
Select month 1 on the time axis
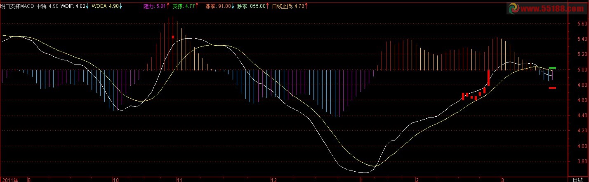pyautogui.click(x=361, y=180)
